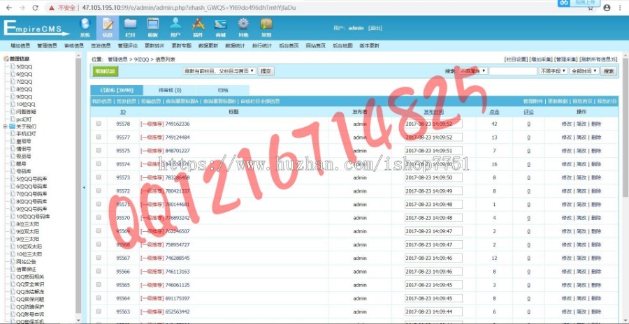Click the 关于我们 folder icon in tree
Image resolution: width=629 pixels, height=324 pixels.
(x=12, y=126)
